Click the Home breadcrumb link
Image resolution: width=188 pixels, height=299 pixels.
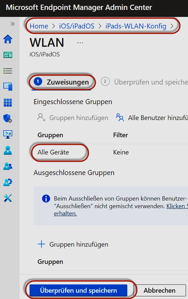click(x=39, y=26)
